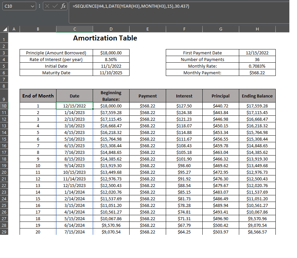This screenshot has width=297, height=258.
Task: Select the $81.73 interest cell
Action: (x=184, y=199)
